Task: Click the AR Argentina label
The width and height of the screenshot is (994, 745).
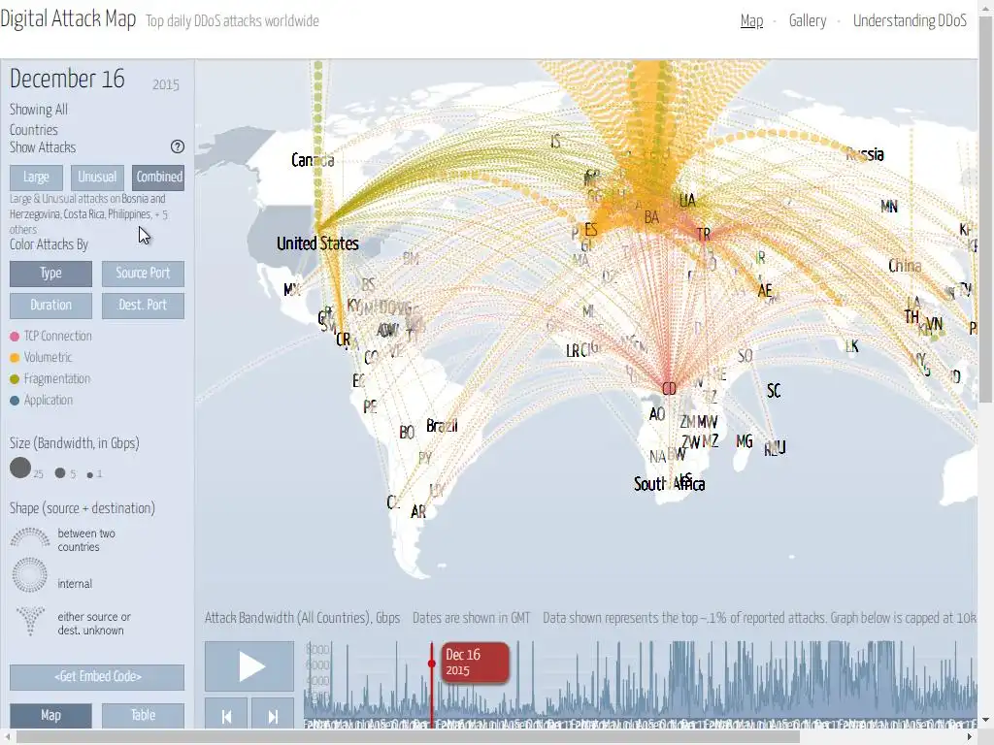Action: [x=418, y=512]
